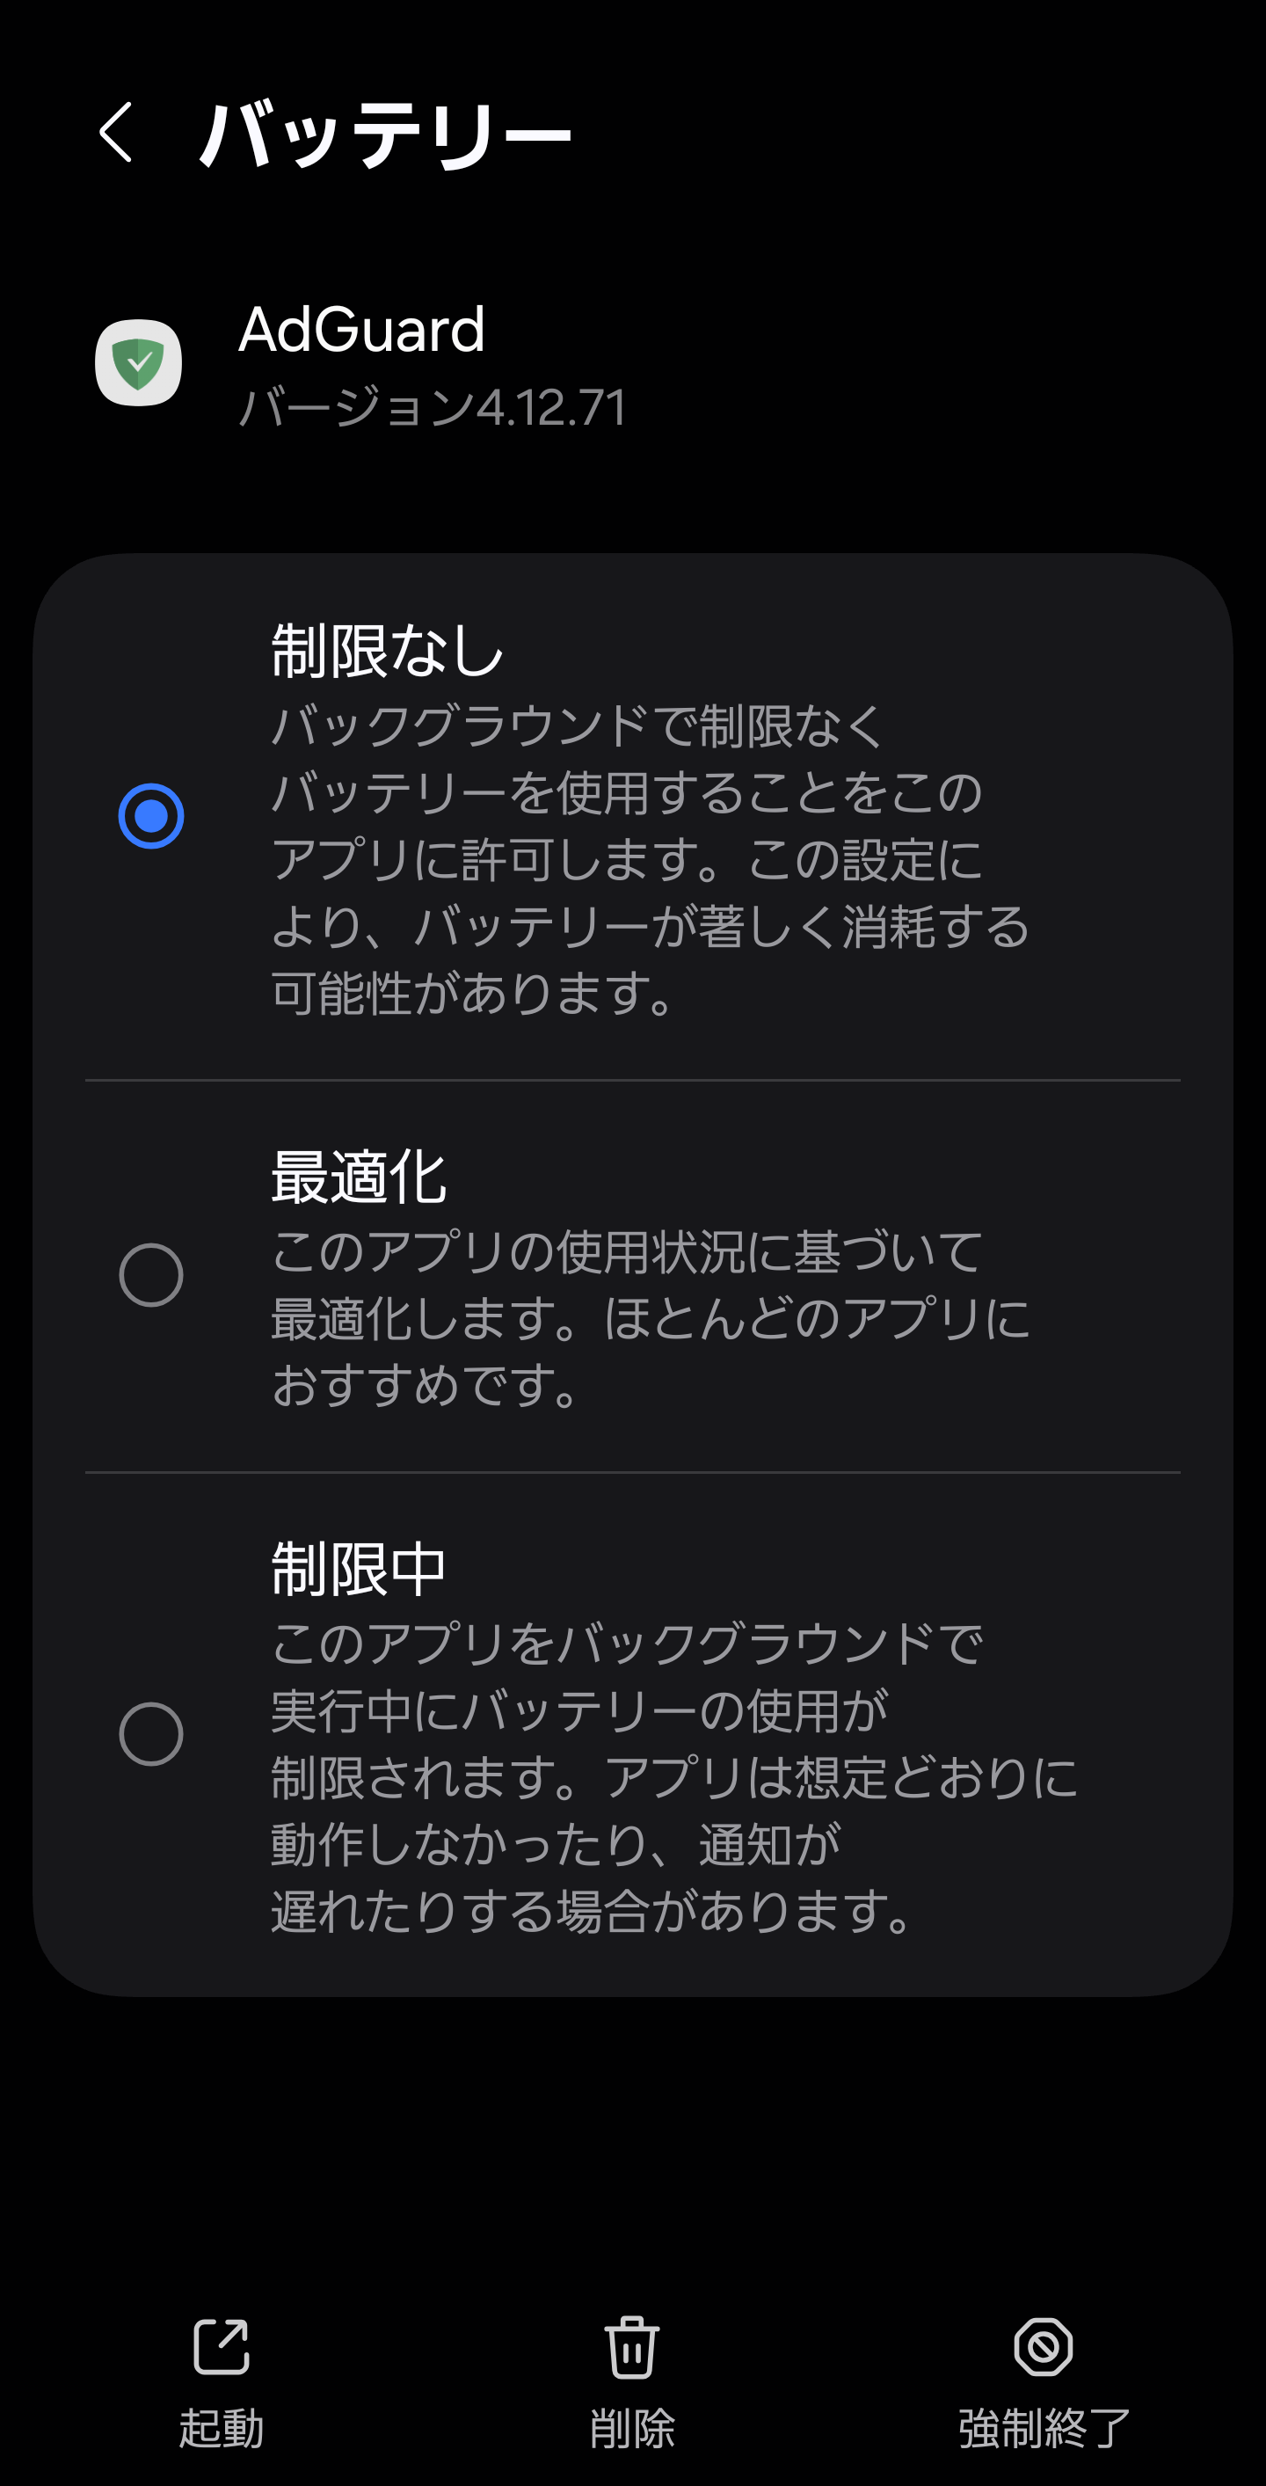Tap the 最適化 description recommending it for most apps
Screen dimensions: 1266x2486
pos(650,1318)
